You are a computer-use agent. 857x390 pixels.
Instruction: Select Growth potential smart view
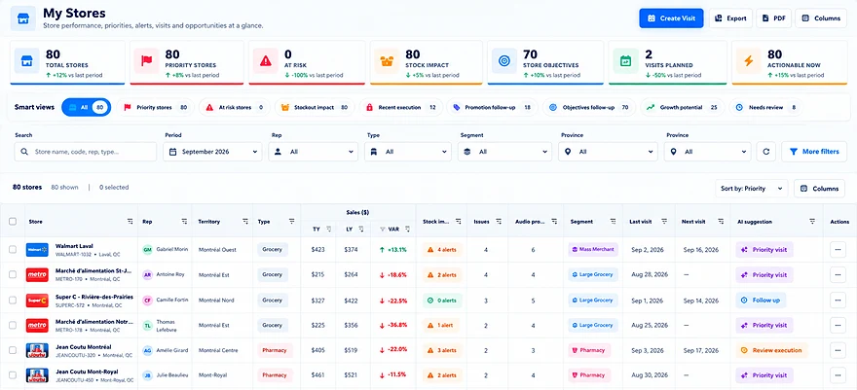(682, 107)
